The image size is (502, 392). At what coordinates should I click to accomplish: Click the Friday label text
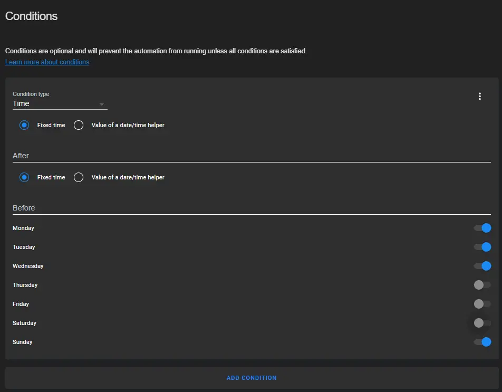21,304
